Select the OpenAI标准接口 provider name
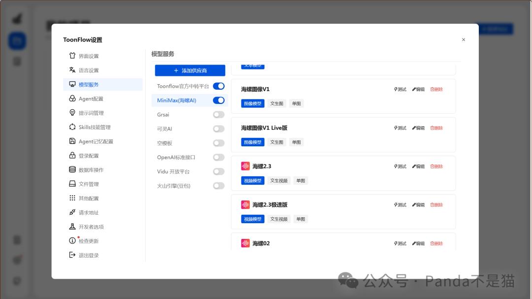This screenshot has width=532, height=299. coord(176,158)
